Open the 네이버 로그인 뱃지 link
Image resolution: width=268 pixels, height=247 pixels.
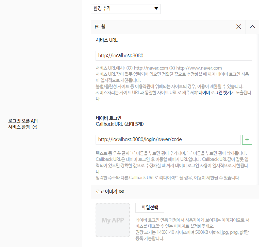coord(215,93)
